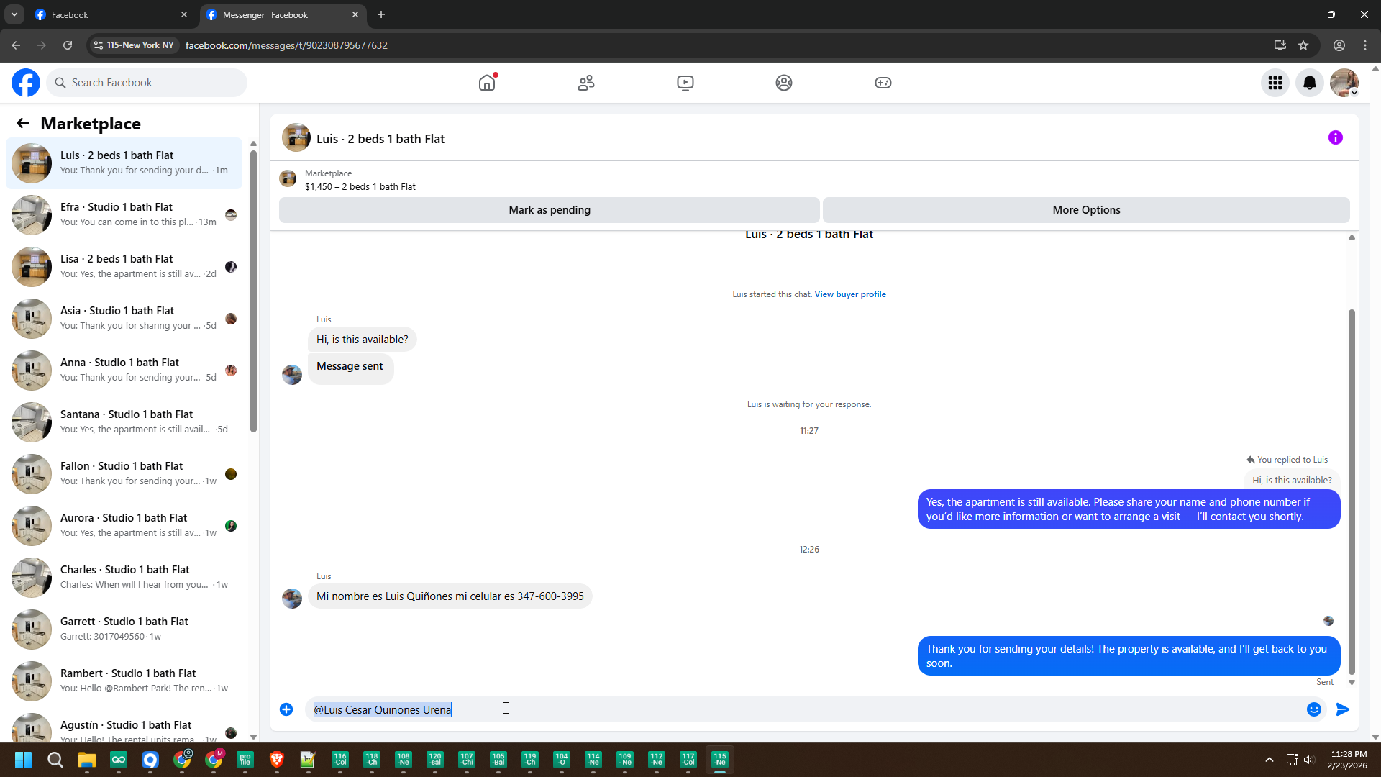The height and width of the screenshot is (777, 1381).
Task: Open the Friends icon in top navigation
Action: pyautogui.click(x=586, y=83)
